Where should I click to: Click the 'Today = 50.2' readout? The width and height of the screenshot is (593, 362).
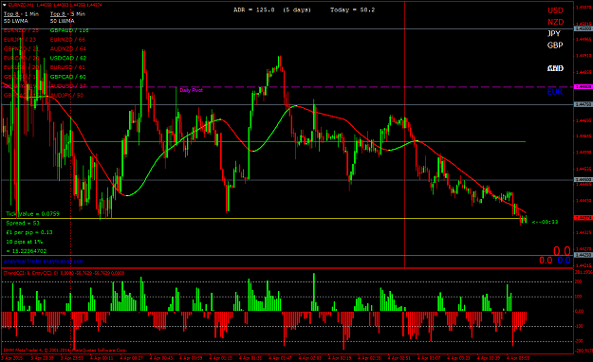[352, 9]
